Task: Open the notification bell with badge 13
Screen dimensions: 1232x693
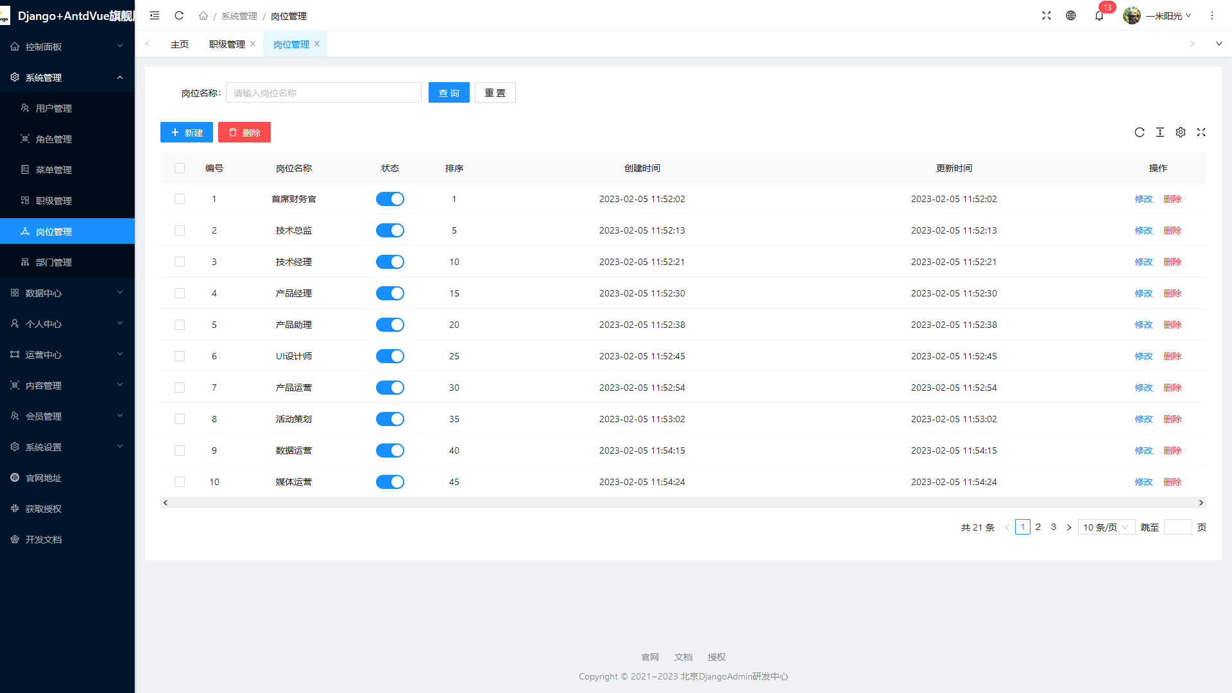Action: (x=1099, y=16)
